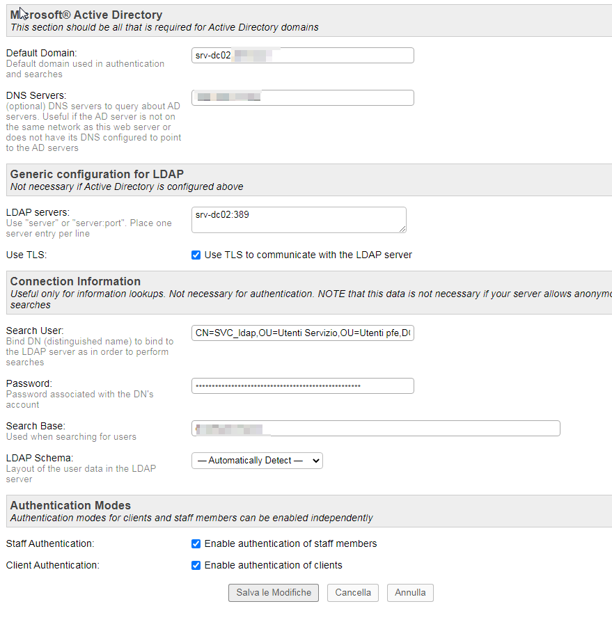This screenshot has width=612, height=620.
Task: Click the LDAP Schema label text
Action: (40, 458)
